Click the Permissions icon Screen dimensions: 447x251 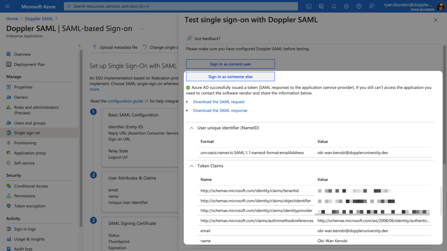pos(9,196)
